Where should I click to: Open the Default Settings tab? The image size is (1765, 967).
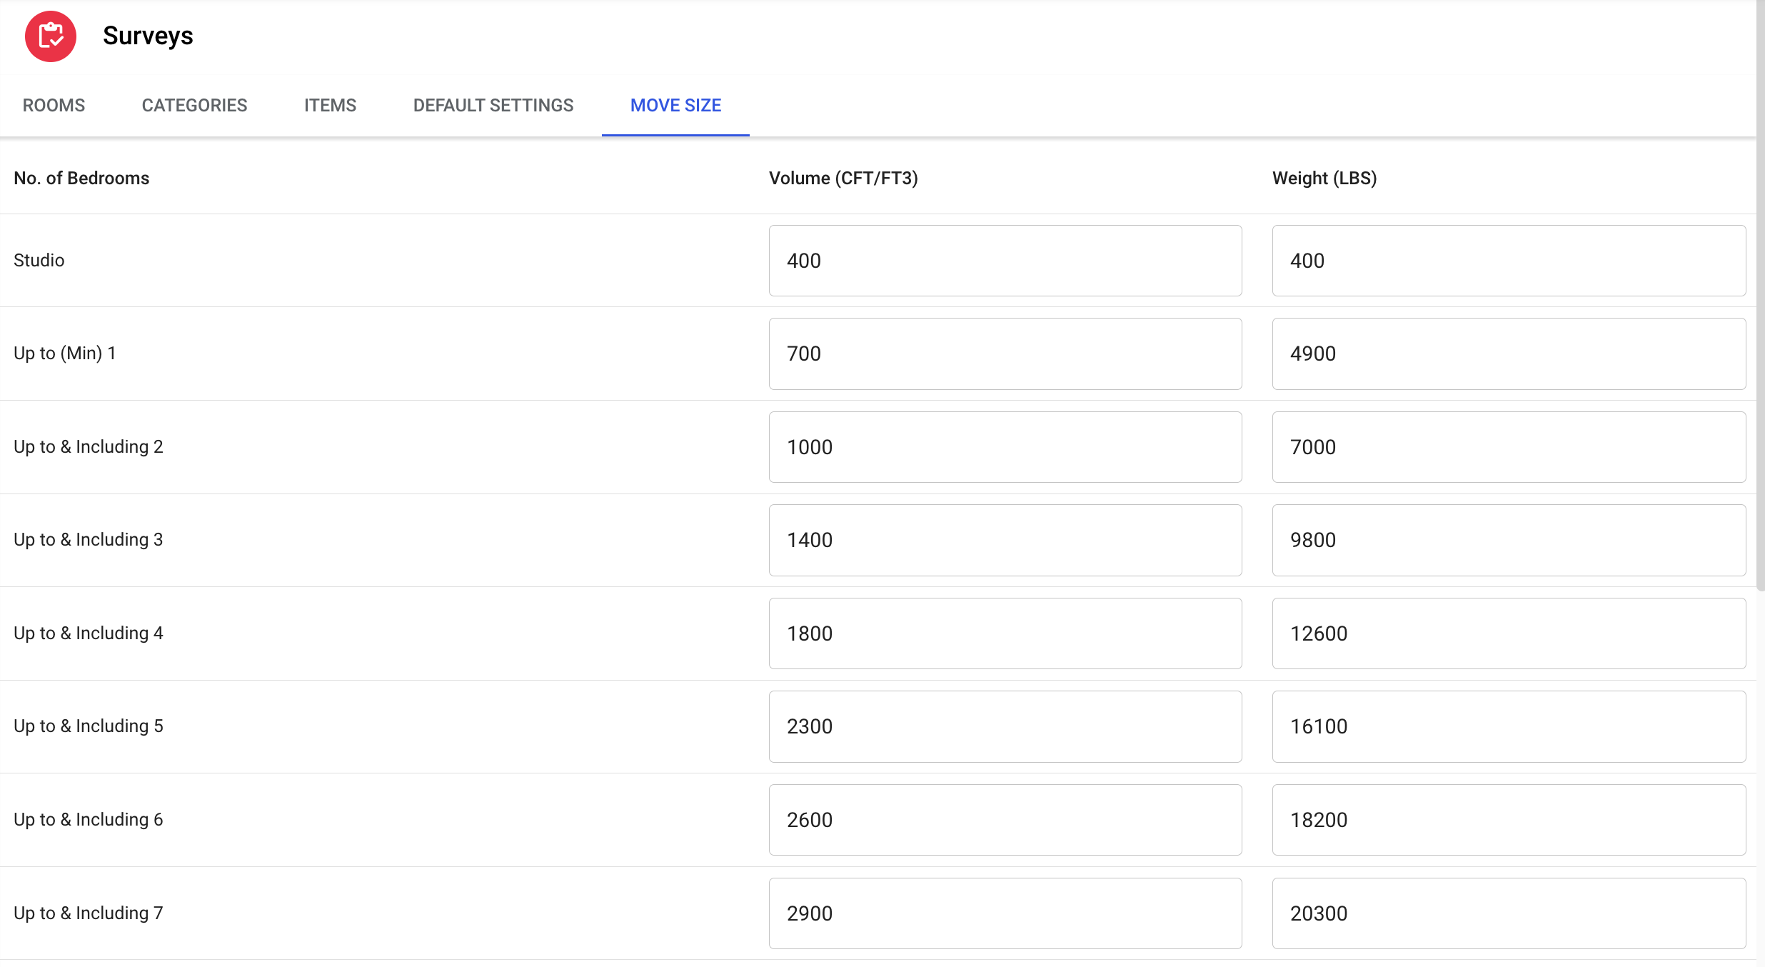[x=493, y=106]
